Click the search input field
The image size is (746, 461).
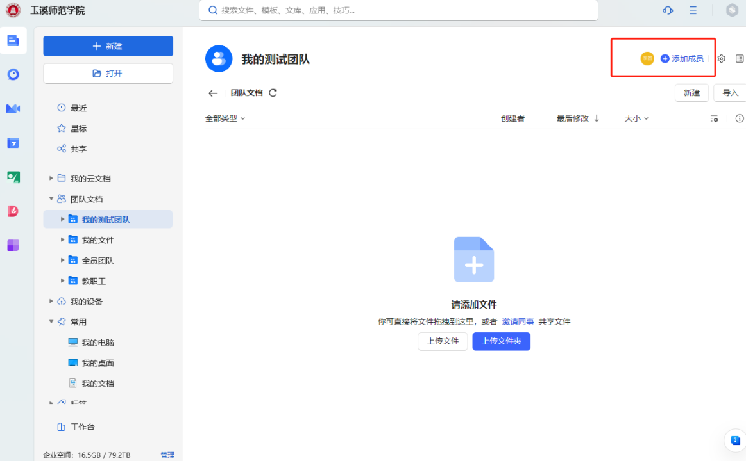398,10
